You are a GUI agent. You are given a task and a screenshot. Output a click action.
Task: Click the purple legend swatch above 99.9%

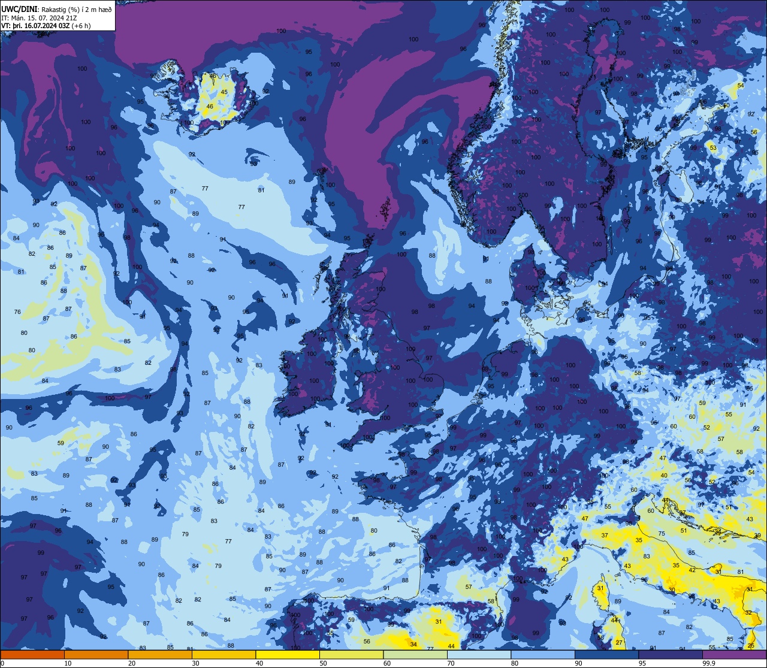[734, 655]
